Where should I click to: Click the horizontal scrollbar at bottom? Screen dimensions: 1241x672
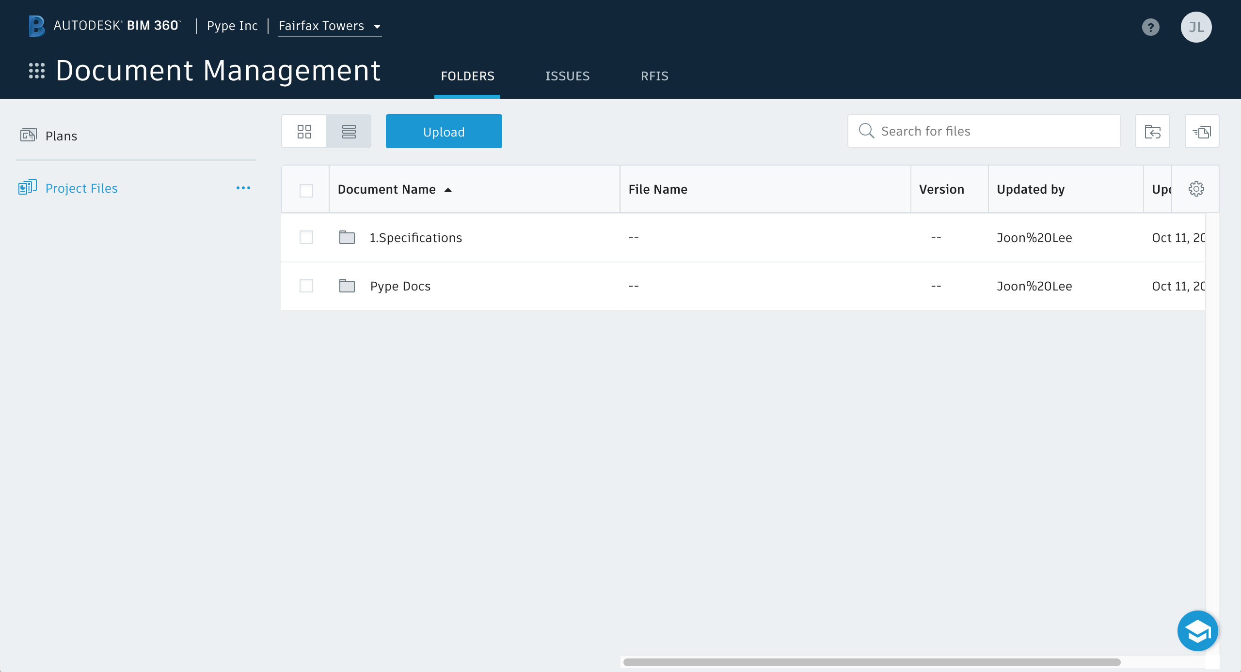click(871, 662)
